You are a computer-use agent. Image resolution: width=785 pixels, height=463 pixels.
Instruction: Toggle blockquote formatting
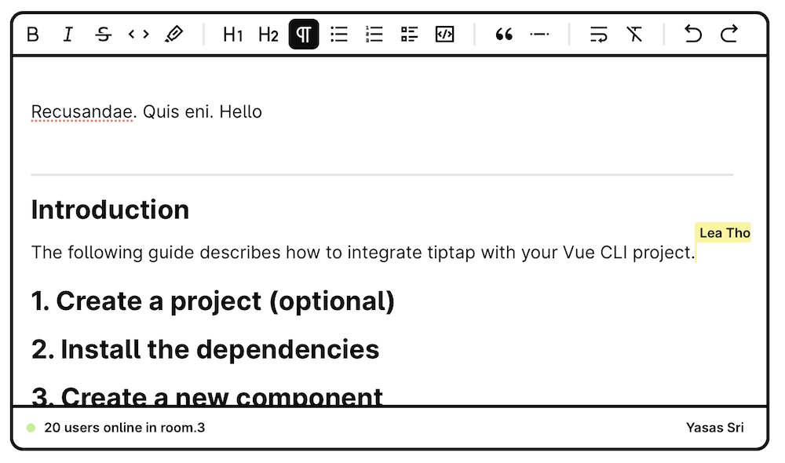[x=504, y=35]
